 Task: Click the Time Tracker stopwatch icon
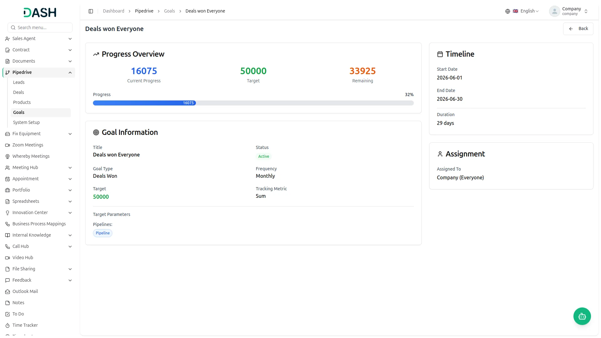click(8, 325)
